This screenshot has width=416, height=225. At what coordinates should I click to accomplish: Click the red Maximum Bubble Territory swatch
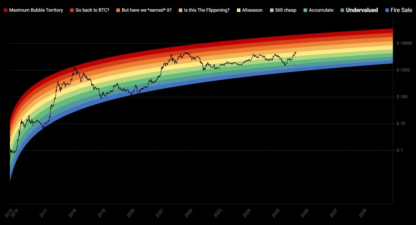[x=6, y=10]
